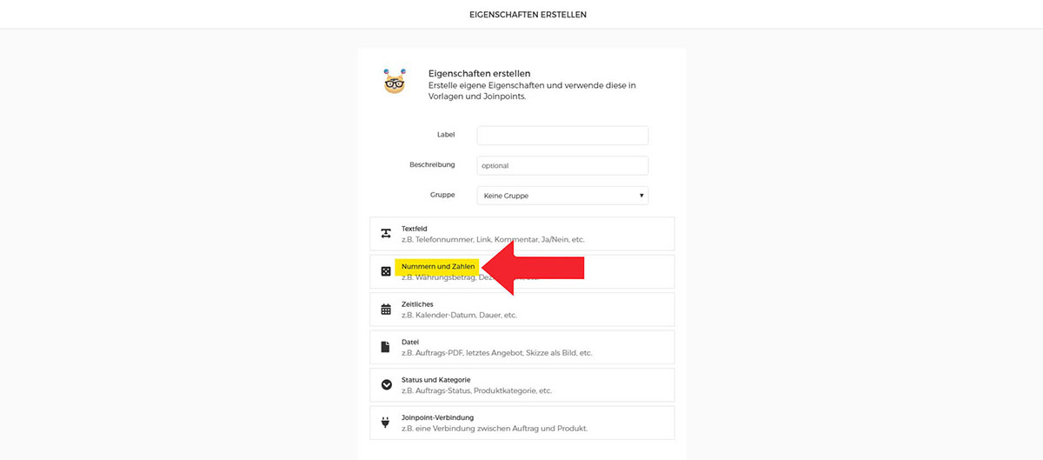Select the Zeitliches property type

pos(521,310)
